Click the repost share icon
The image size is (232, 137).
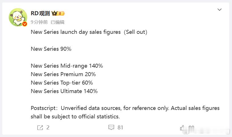pyautogui.click(x=40, y=128)
